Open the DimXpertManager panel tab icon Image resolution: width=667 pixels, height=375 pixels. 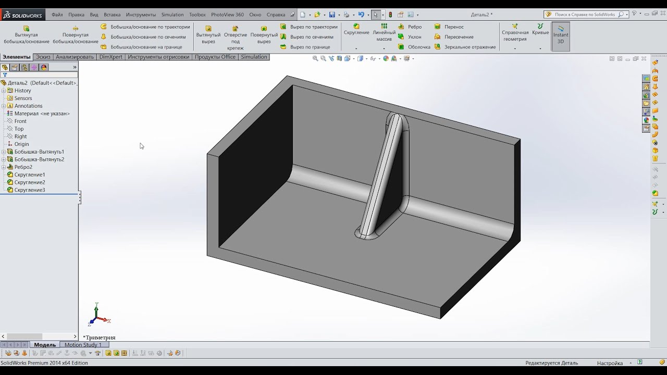click(34, 68)
